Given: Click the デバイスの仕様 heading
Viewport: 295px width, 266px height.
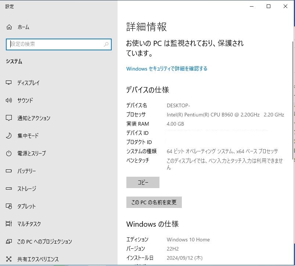Looking at the screenshot, I should [148, 90].
